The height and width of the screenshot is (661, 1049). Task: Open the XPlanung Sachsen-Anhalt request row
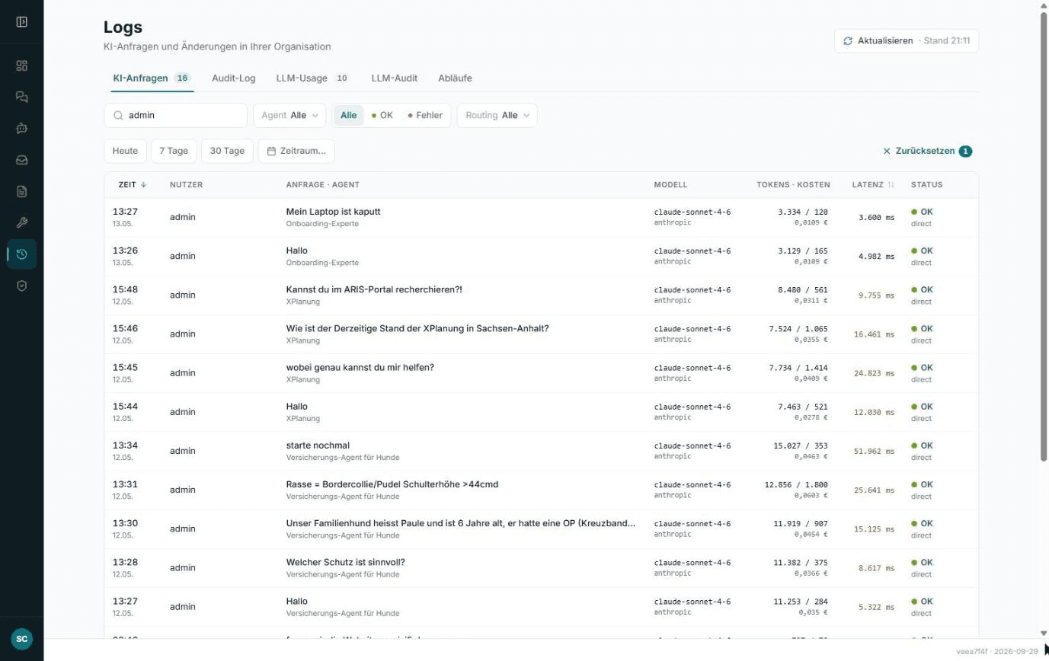pyautogui.click(x=541, y=334)
